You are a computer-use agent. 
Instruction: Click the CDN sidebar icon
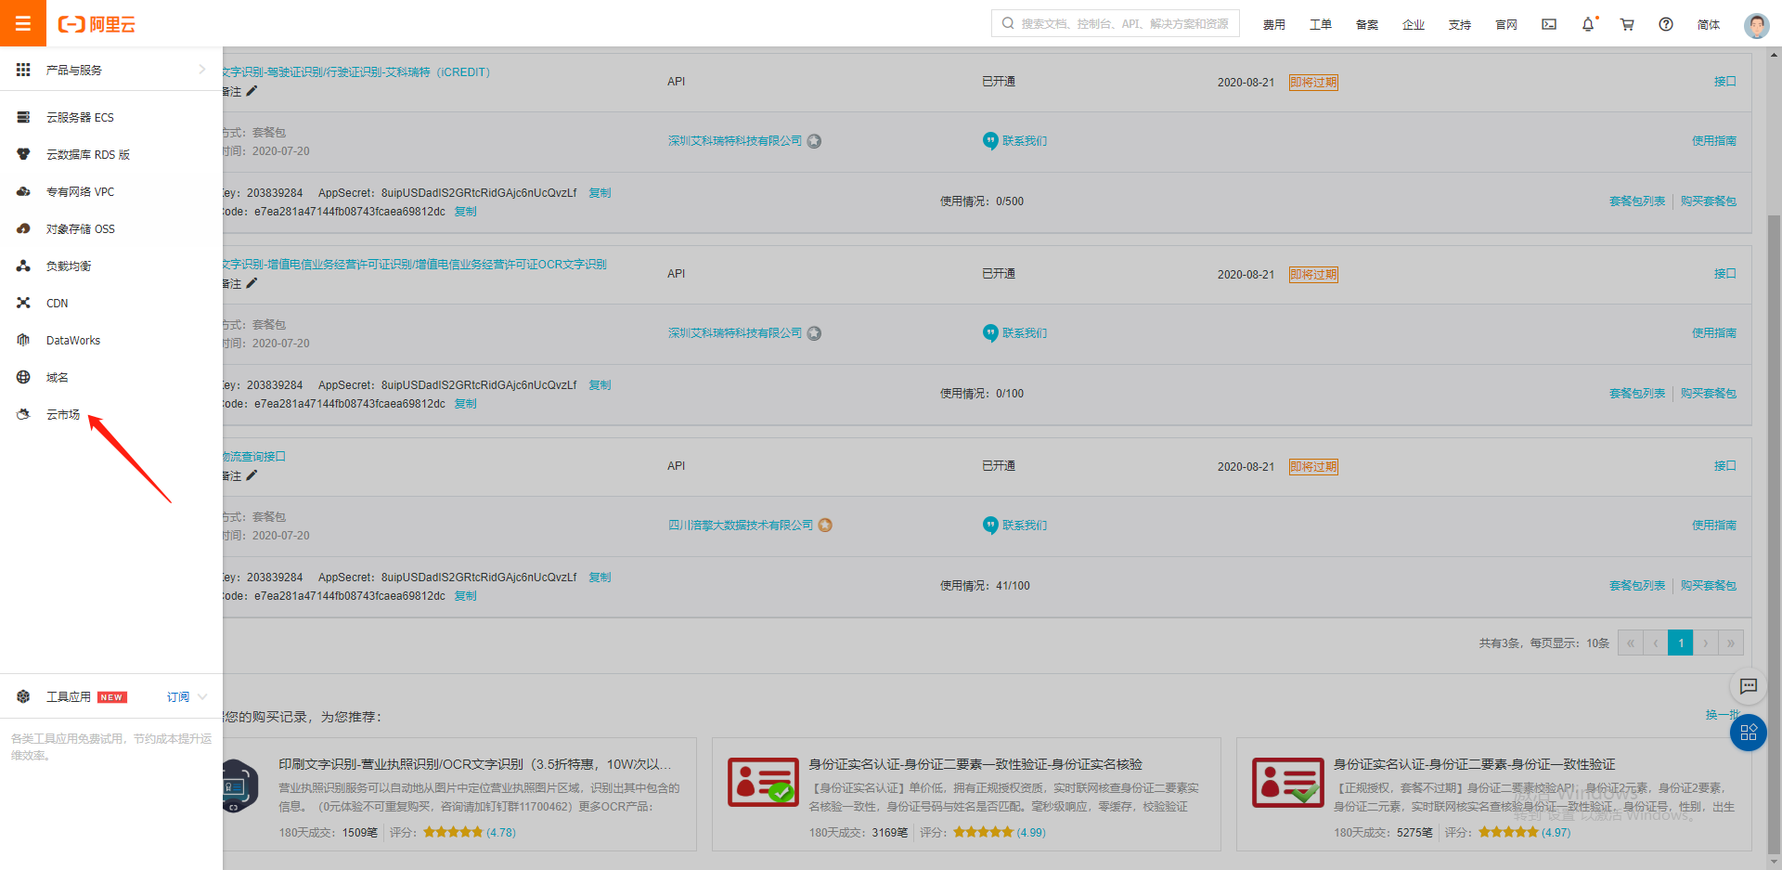(23, 303)
